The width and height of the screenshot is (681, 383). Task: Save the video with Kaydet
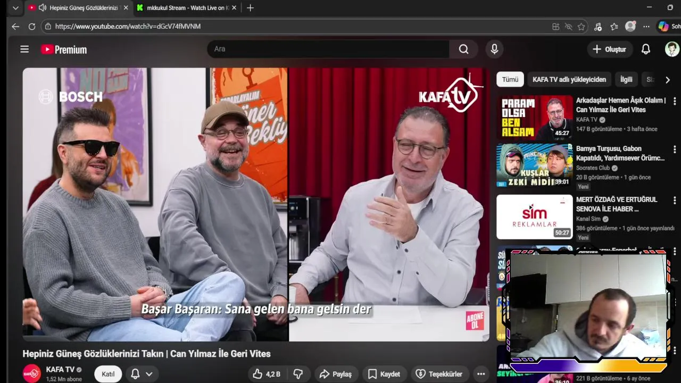(384, 374)
